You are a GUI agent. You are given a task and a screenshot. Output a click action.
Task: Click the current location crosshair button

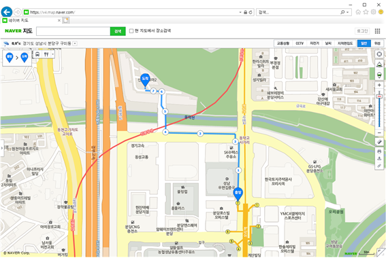[379, 54]
